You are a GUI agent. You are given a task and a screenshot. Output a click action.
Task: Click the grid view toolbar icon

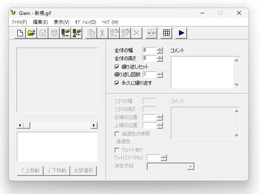pos(166,33)
